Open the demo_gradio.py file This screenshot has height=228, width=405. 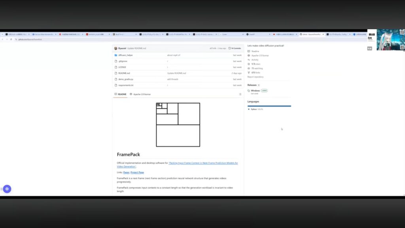click(126, 79)
